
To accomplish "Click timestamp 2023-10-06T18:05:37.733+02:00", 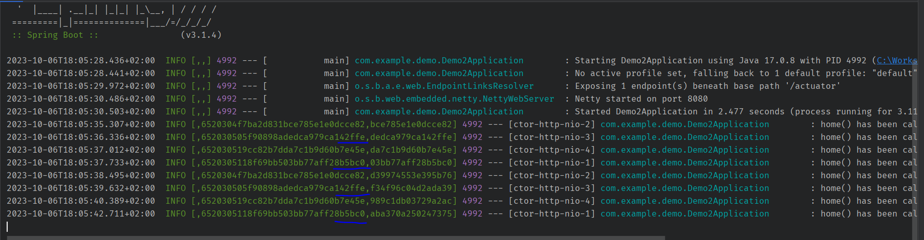I will 81,162.
